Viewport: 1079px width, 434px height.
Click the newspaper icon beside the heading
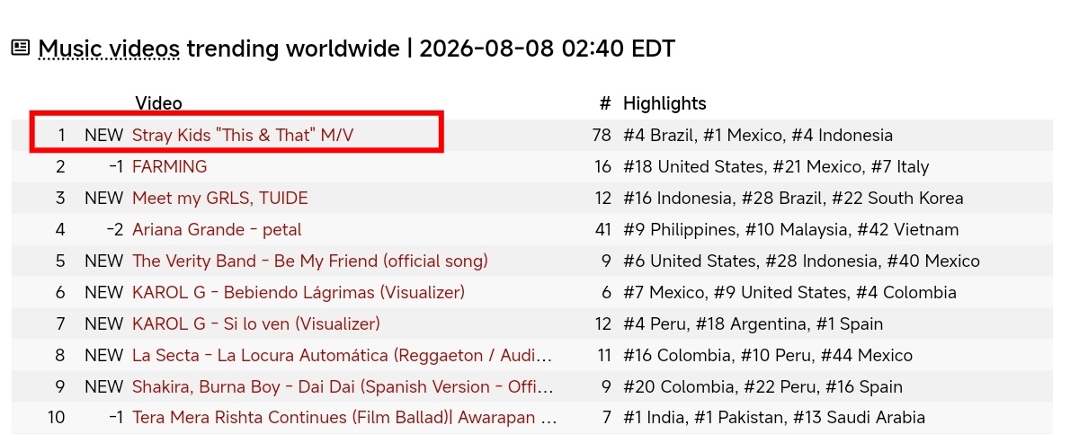coord(21,48)
